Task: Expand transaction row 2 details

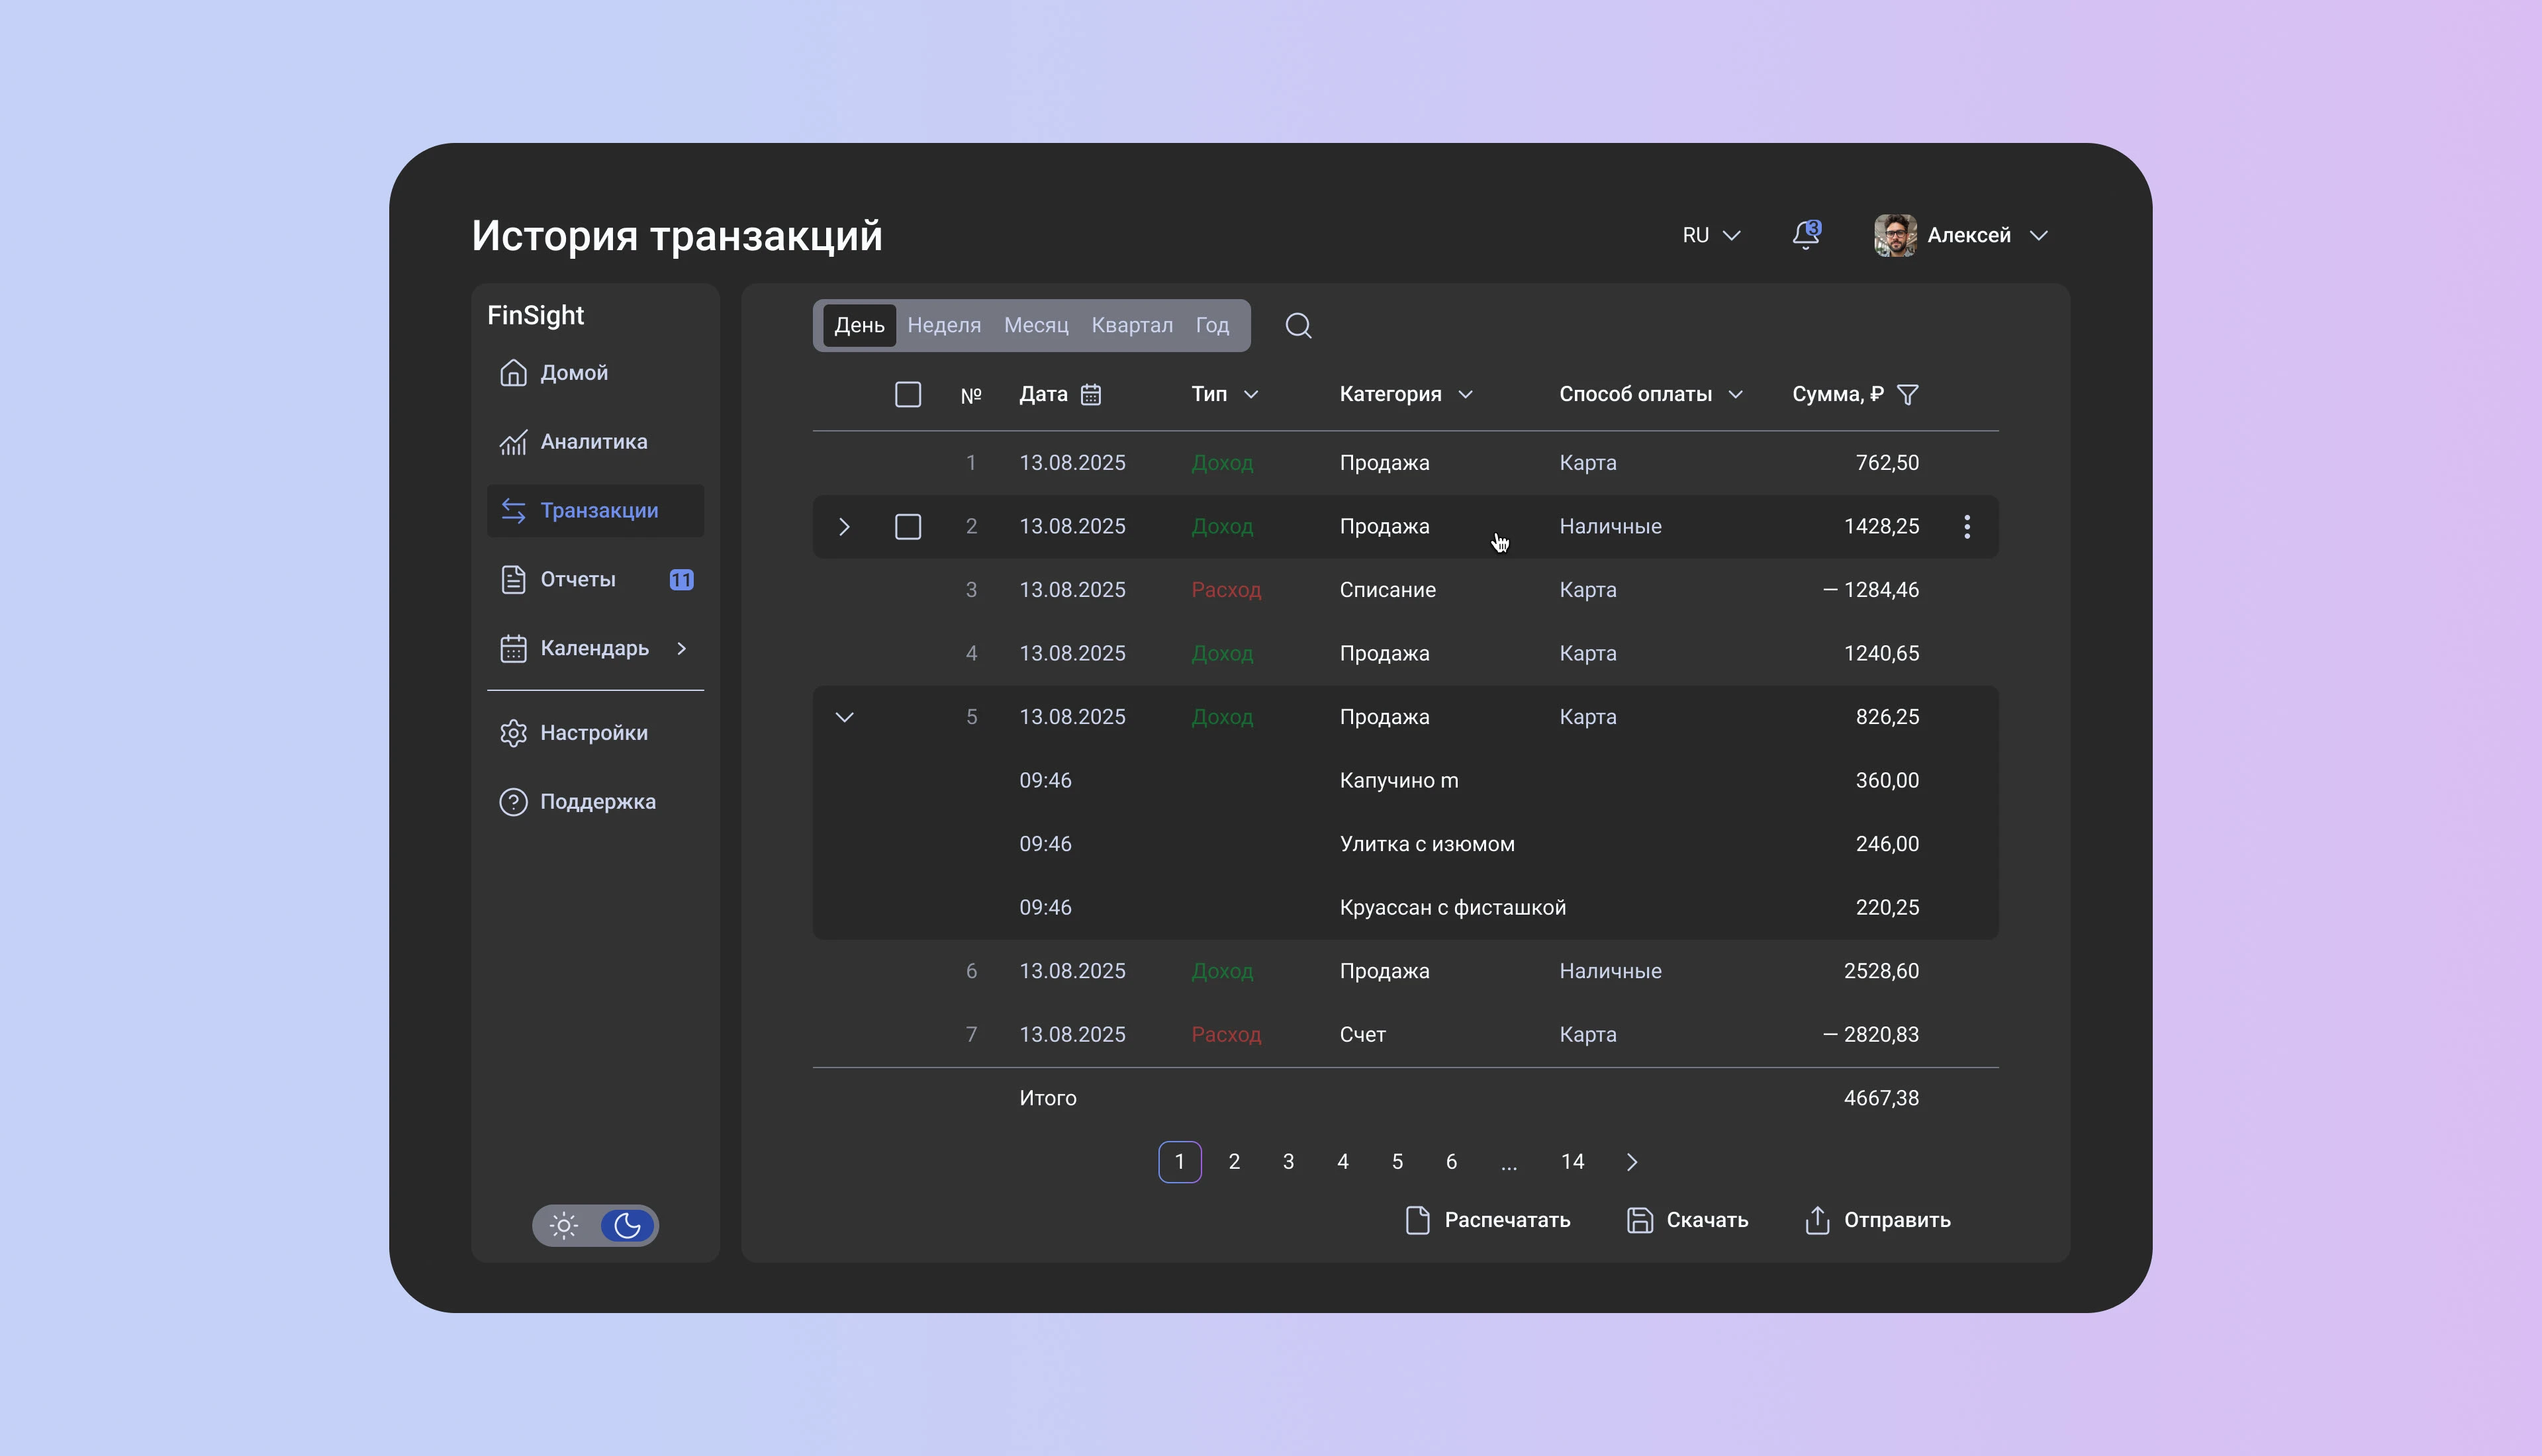Action: point(844,527)
